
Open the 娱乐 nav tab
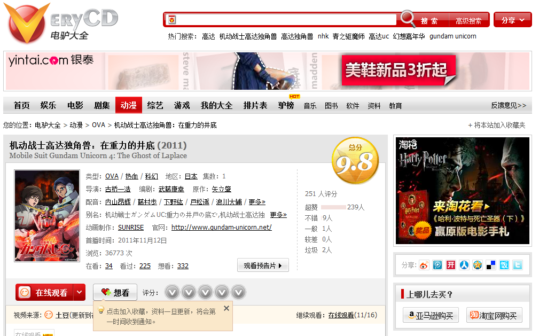[x=48, y=105]
